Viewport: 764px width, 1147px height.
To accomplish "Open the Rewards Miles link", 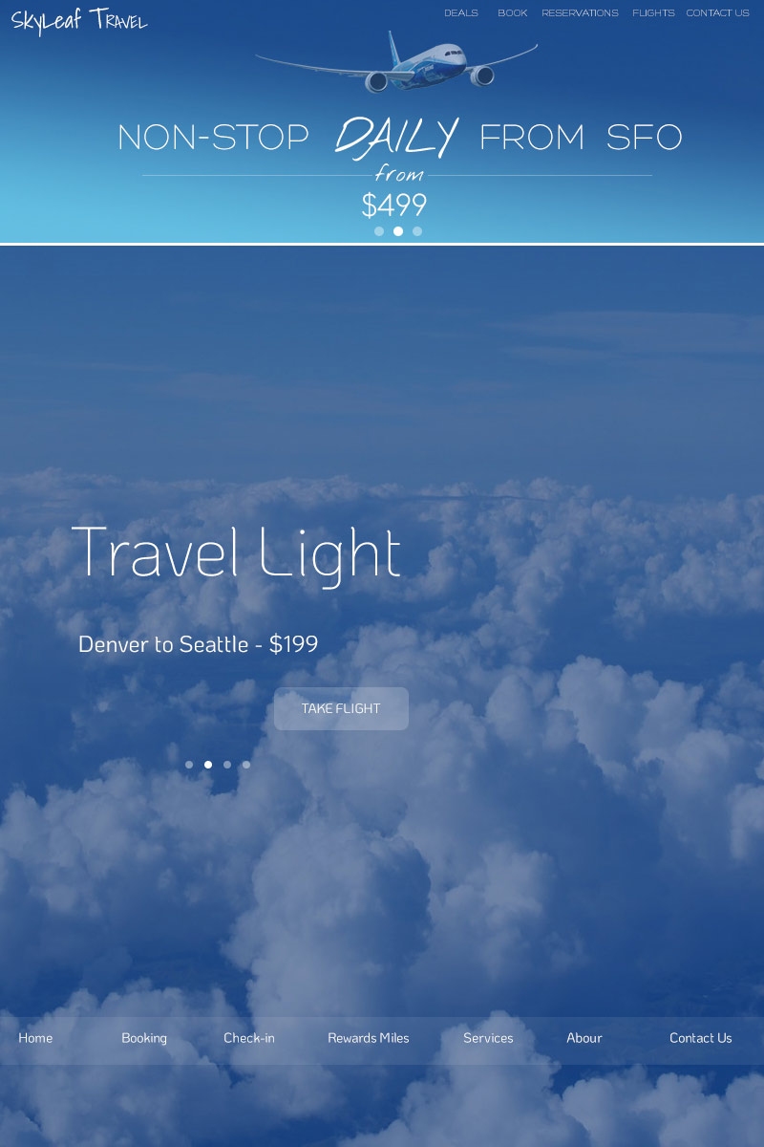I will [x=369, y=1038].
